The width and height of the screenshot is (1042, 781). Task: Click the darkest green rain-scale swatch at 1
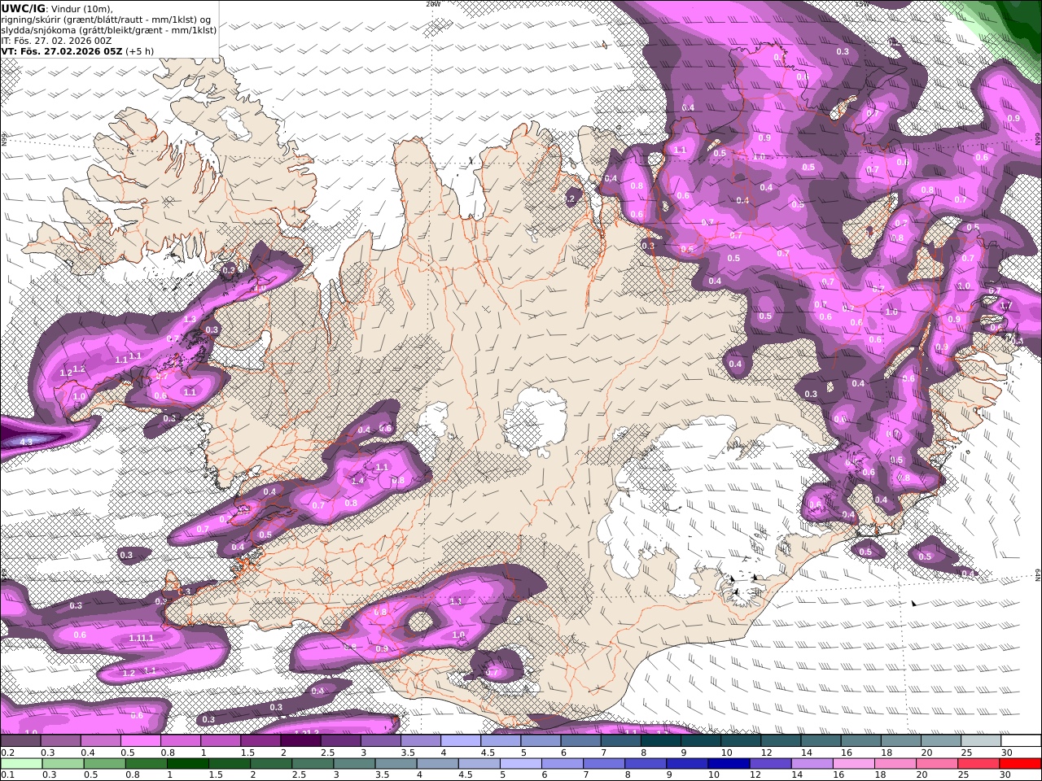point(187,764)
